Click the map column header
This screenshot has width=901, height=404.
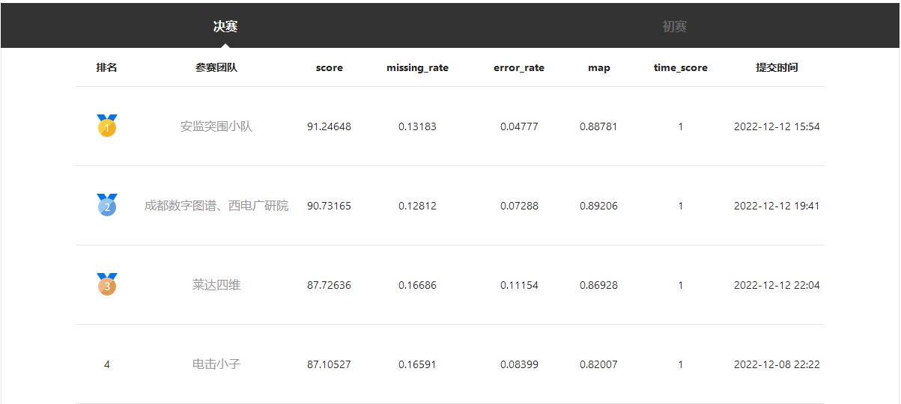(599, 68)
